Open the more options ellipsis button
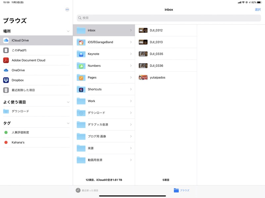Viewport: 265px width, 198px height. pyautogui.click(x=67, y=10)
